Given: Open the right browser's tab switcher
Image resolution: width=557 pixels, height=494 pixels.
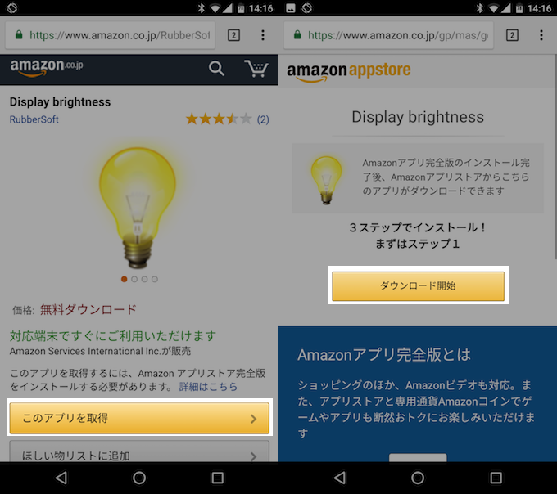Looking at the screenshot, I should point(512,35).
